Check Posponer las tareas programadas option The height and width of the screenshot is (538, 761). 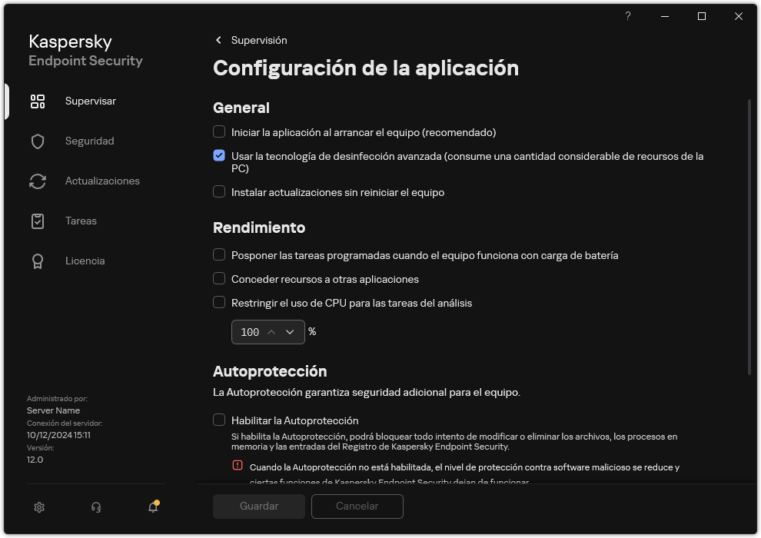[219, 255]
